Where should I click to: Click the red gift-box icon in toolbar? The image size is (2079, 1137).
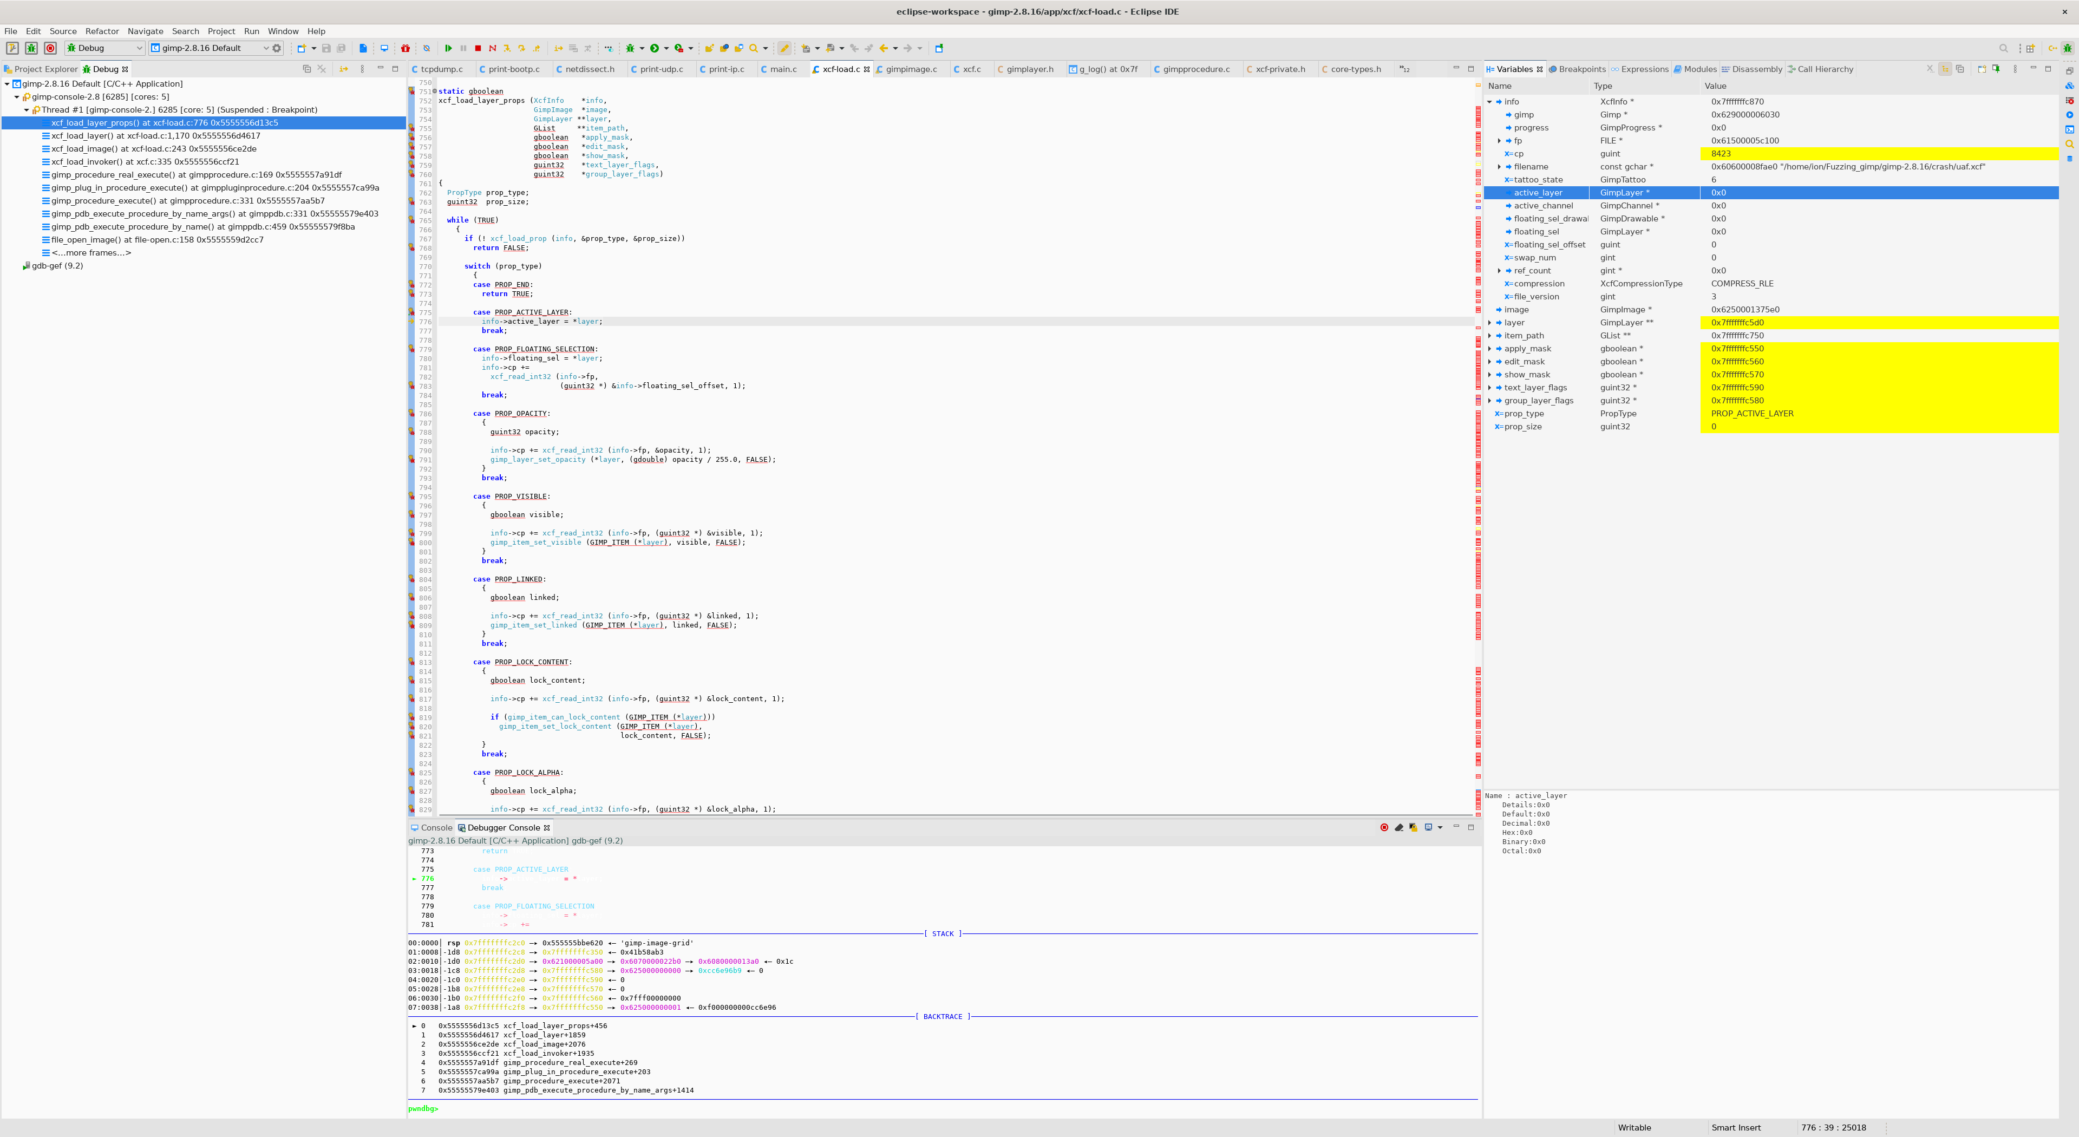point(406,48)
